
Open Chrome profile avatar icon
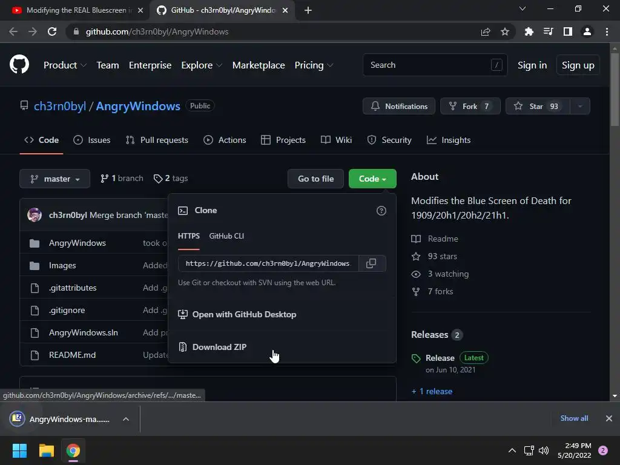(x=587, y=31)
